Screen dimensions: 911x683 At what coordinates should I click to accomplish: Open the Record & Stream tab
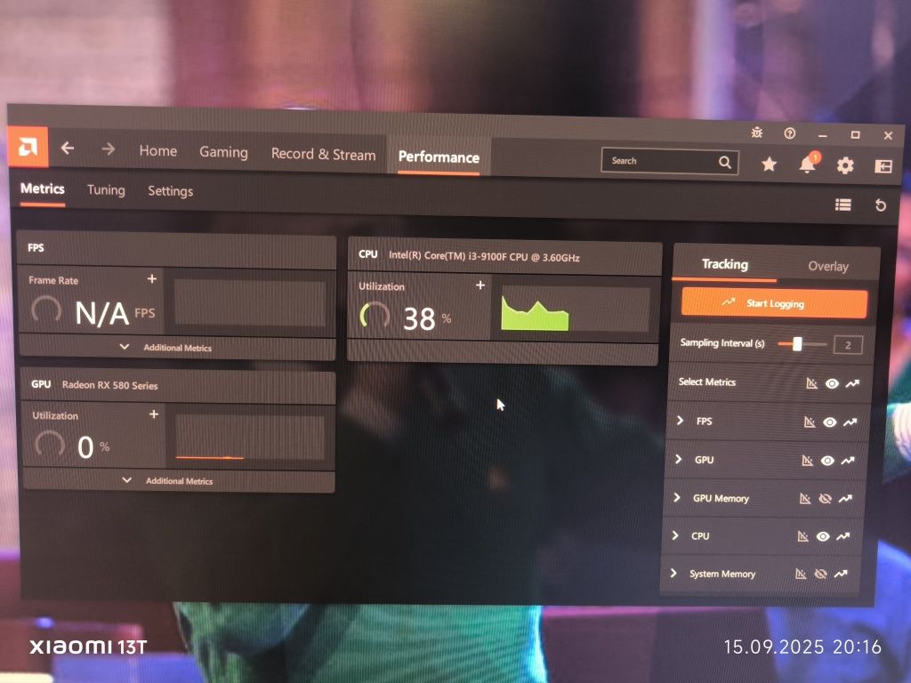[323, 155]
